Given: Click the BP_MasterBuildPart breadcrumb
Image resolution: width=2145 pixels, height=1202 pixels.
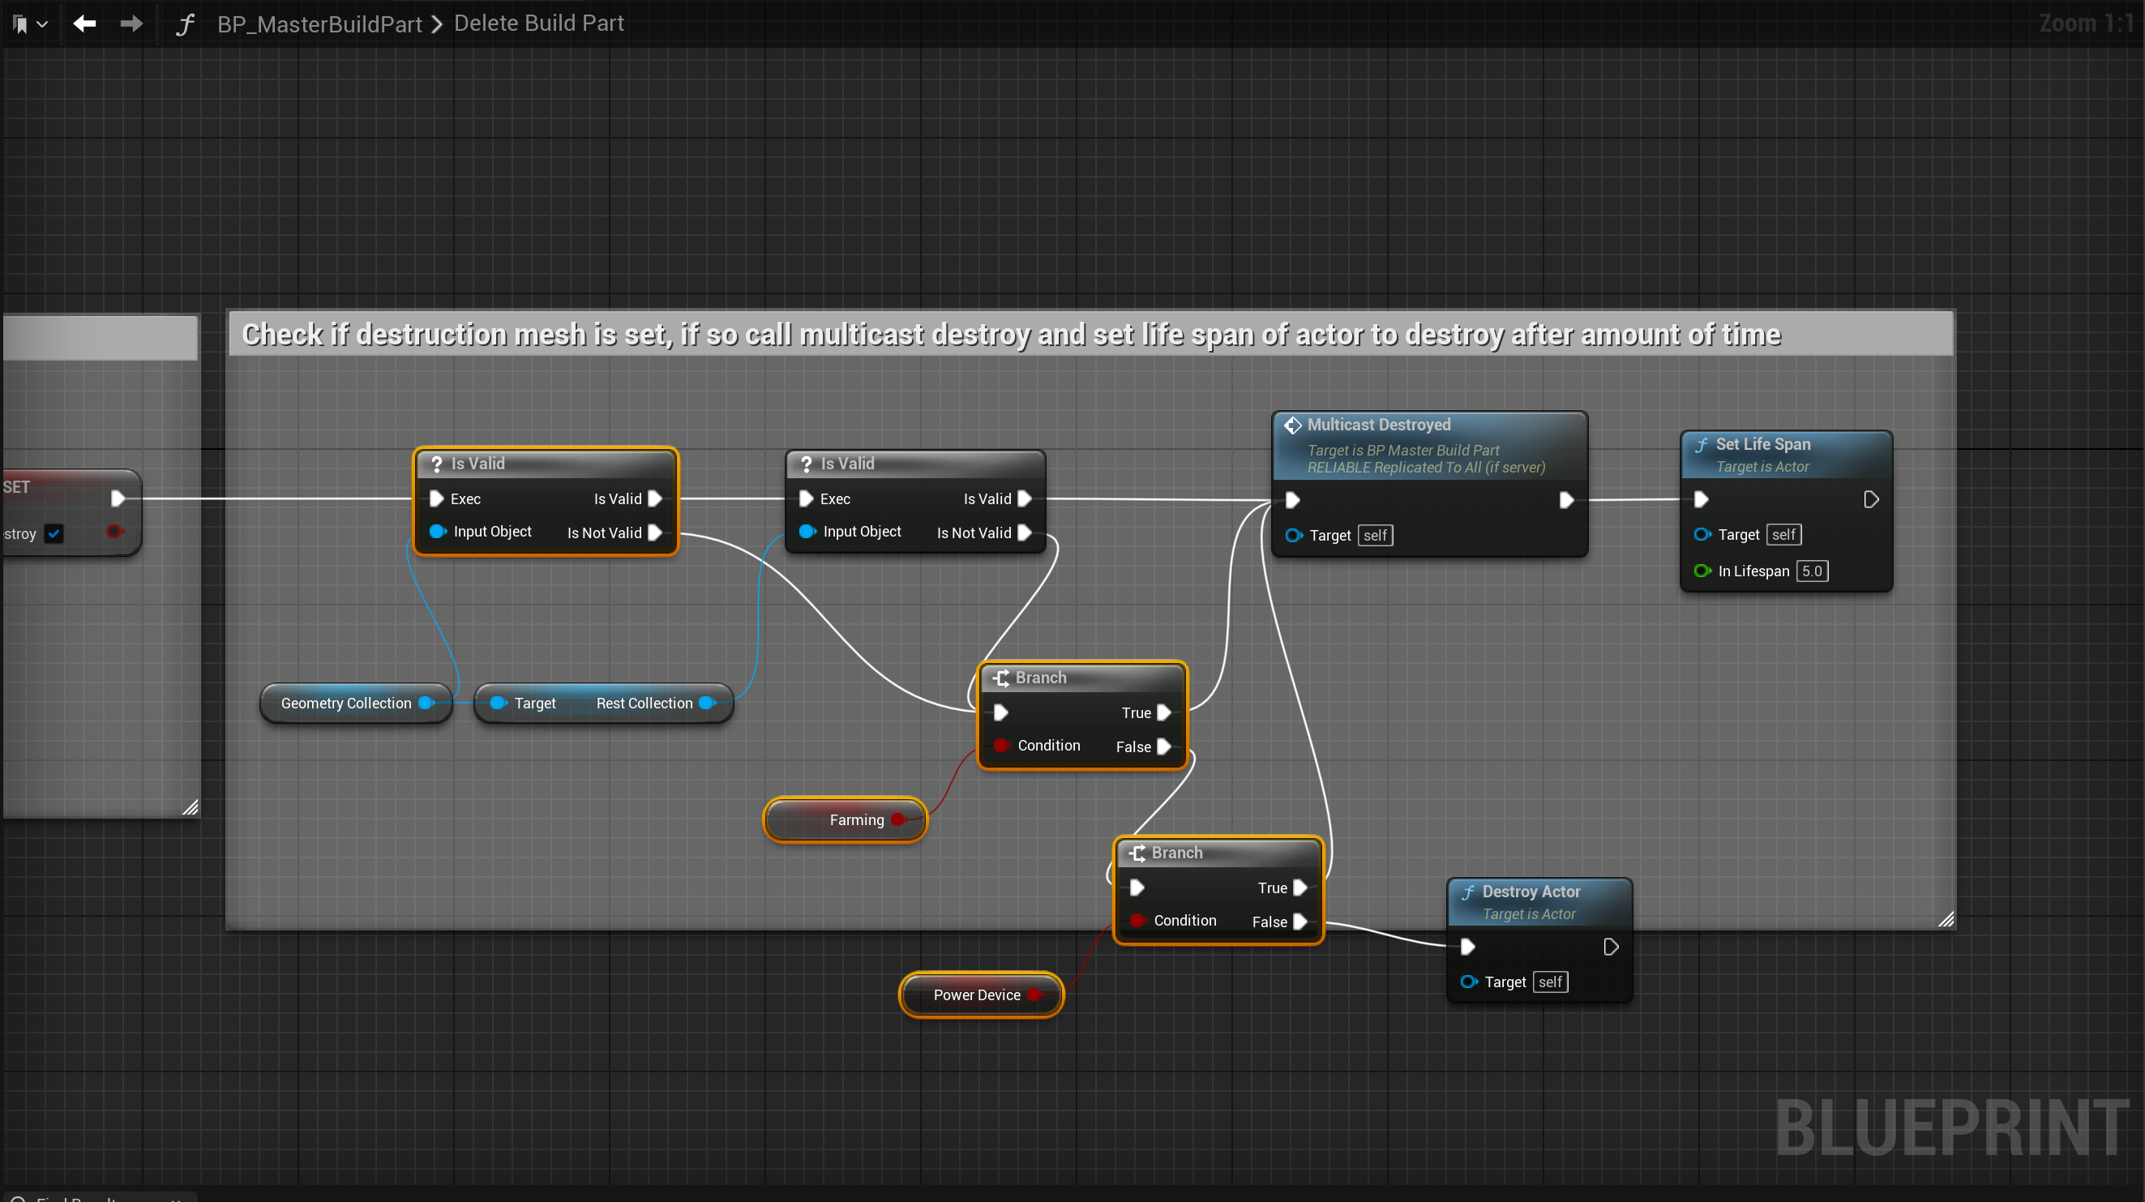Looking at the screenshot, I should tap(319, 24).
